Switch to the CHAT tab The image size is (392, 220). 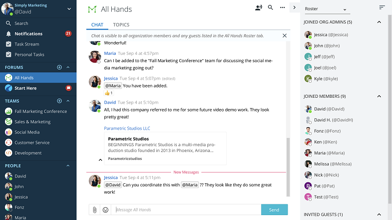(97, 25)
